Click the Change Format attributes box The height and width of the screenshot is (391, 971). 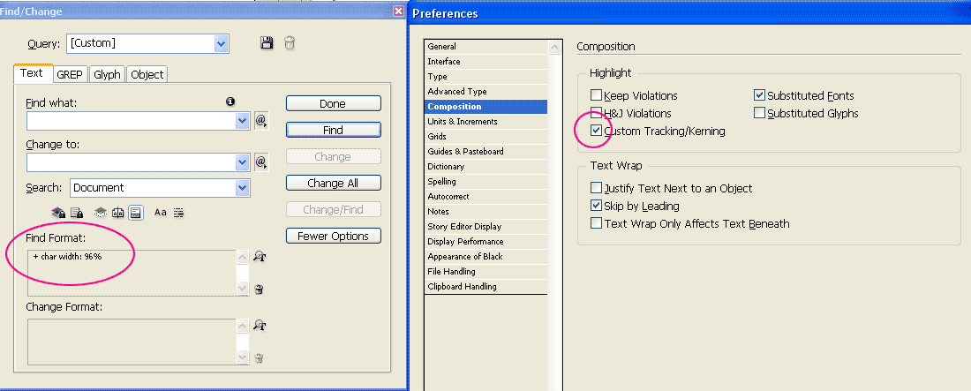click(132, 342)
